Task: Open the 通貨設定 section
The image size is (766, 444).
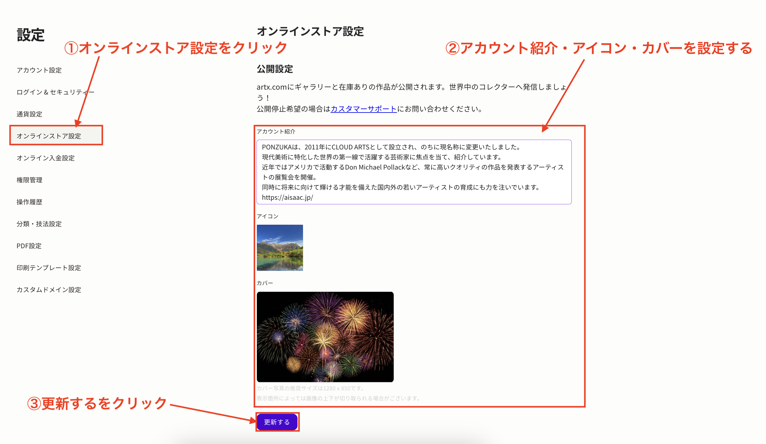Action: coord(30,114)
